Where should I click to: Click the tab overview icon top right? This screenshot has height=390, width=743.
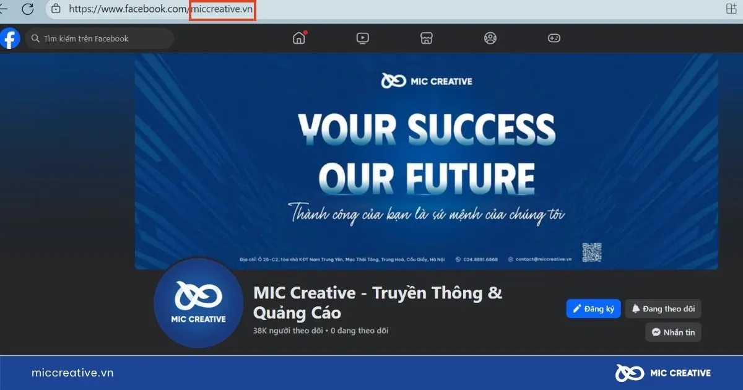[x=732, y=10]
